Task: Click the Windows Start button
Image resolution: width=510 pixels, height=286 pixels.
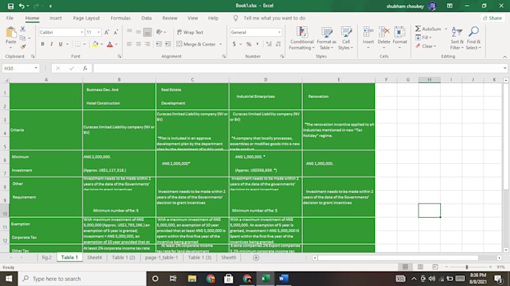Action: point(9,279)
